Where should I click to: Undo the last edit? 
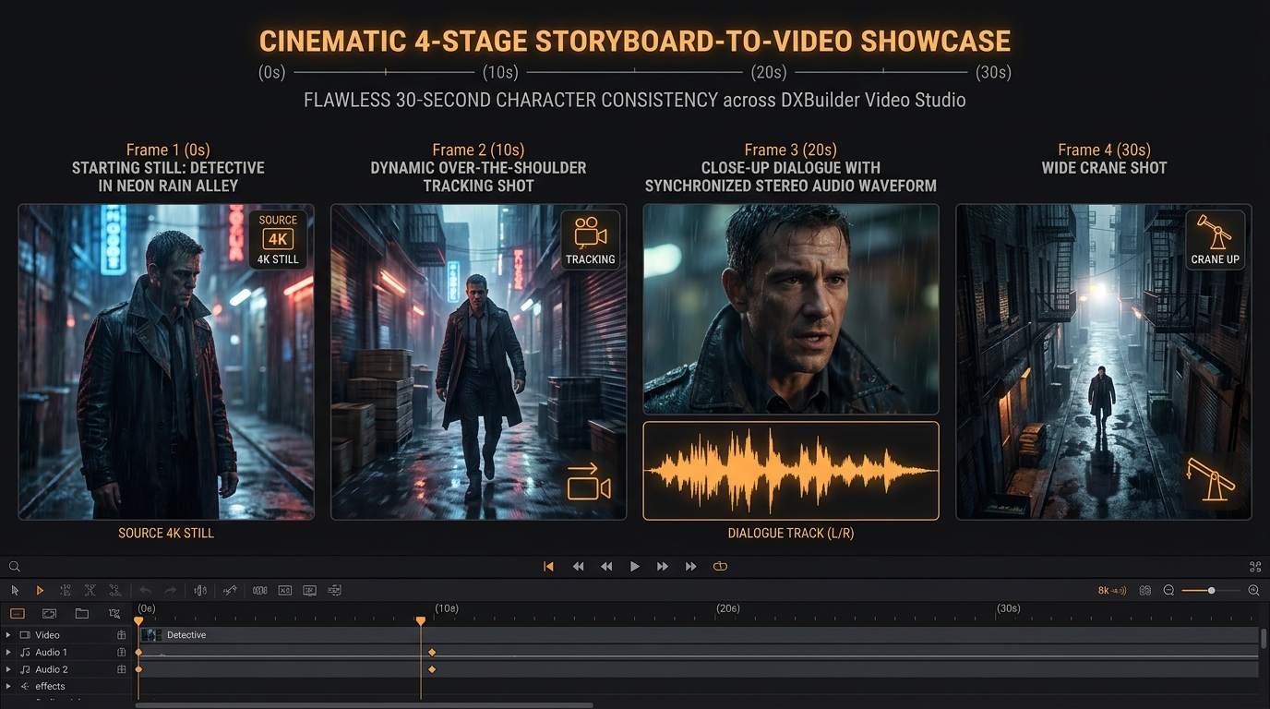145,590
